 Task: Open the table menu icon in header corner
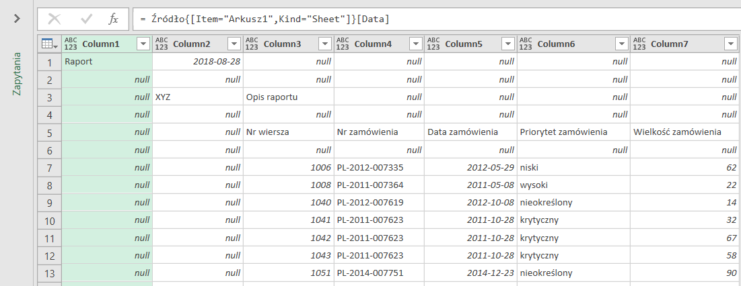coord(49,44)
